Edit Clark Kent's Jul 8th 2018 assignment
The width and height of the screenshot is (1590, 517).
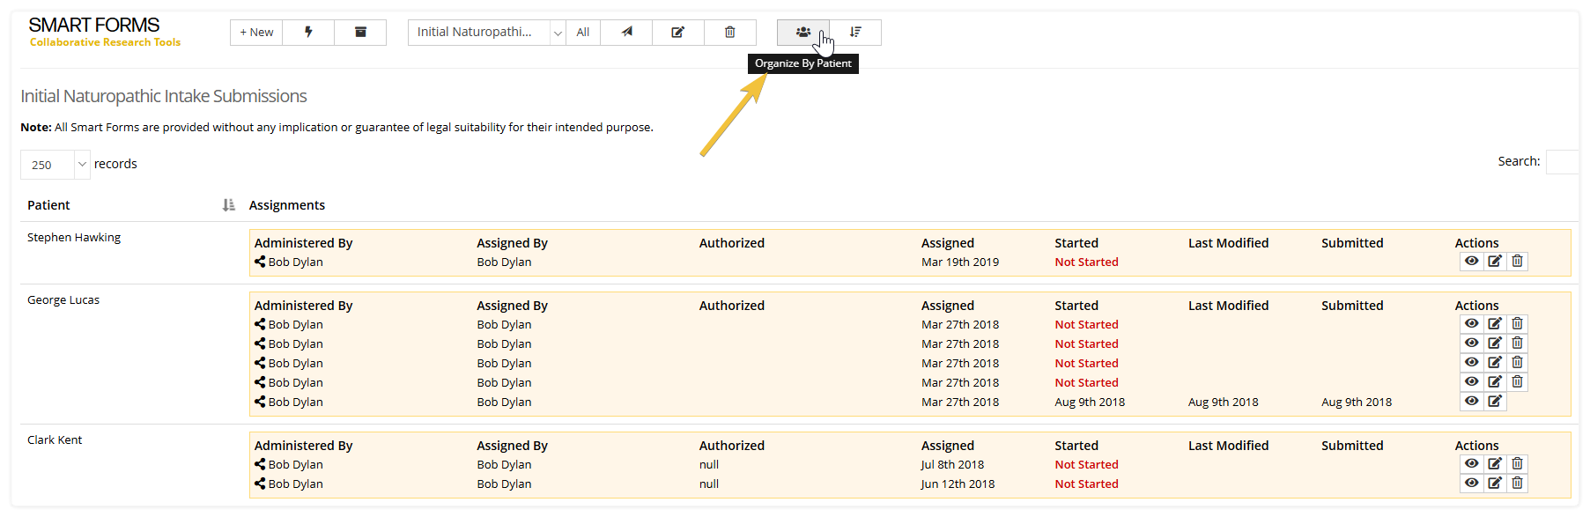[x=1495, y=464]
